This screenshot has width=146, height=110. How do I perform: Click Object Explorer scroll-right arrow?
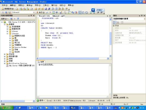(34, 101)
